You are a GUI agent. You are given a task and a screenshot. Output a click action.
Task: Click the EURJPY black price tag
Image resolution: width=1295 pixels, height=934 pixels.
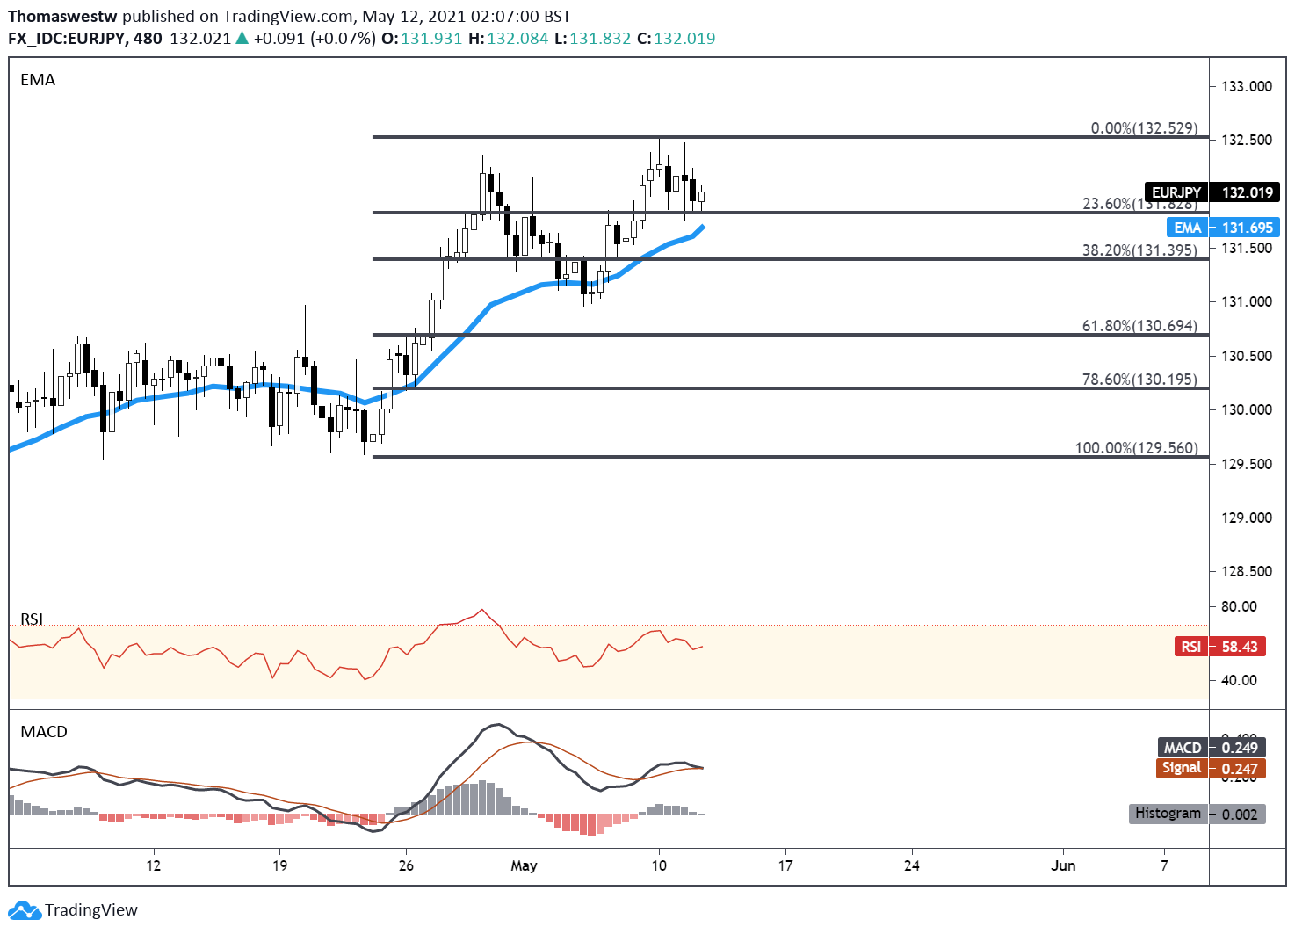pyautogui.click(x=1176, y=192)
